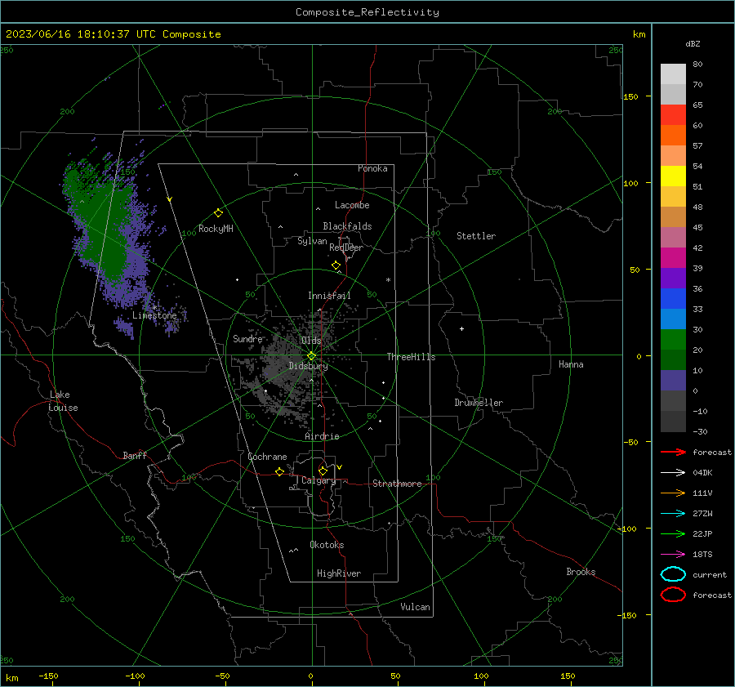
Task: Click the yellow diamond marker above Calgary
Action: [323, 471]
